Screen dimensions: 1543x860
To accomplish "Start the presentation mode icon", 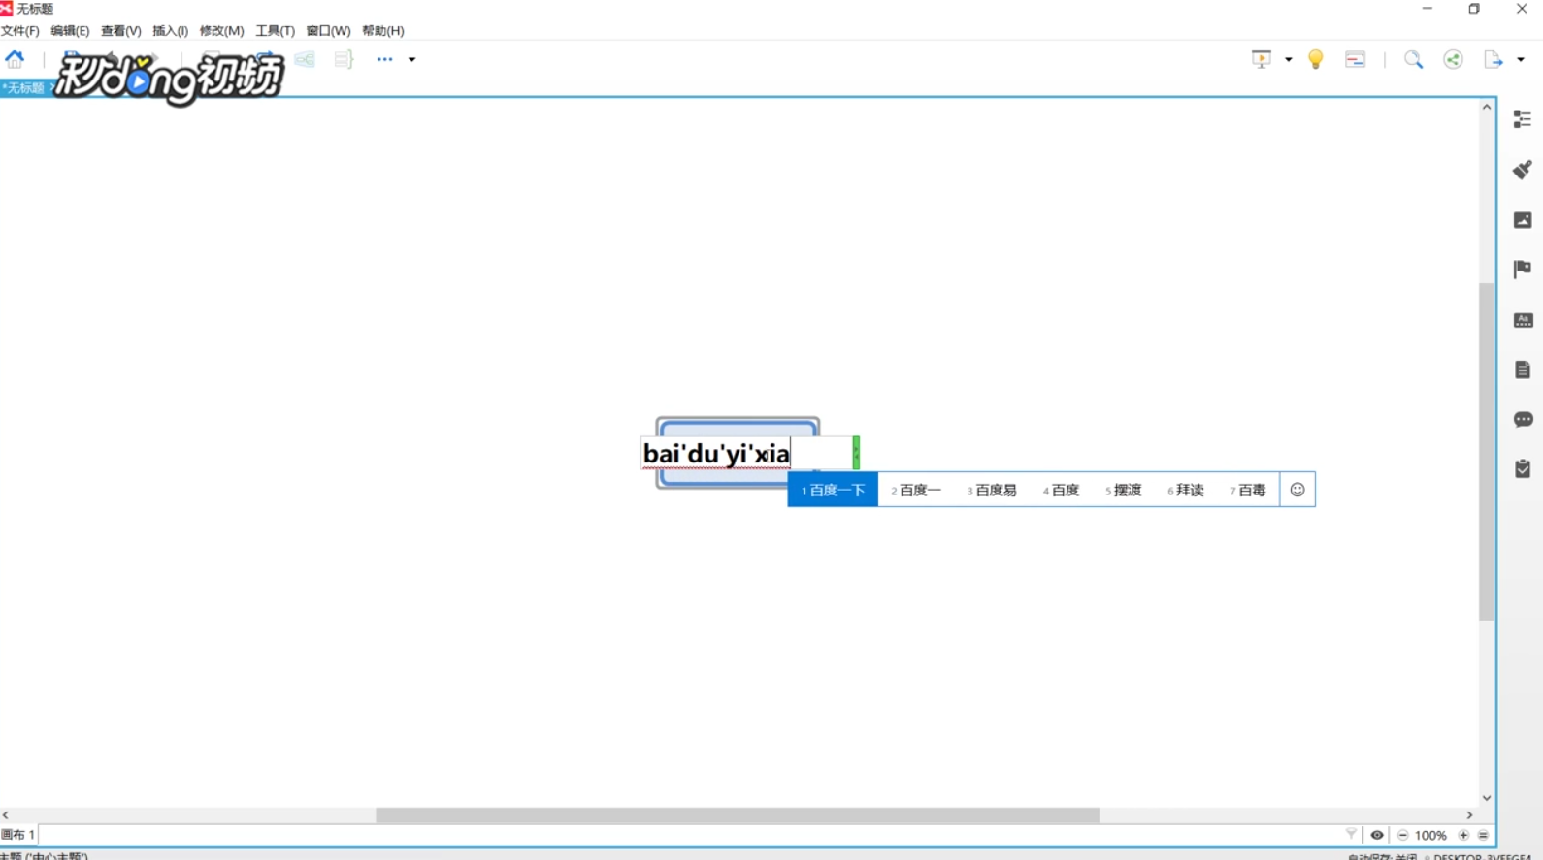I will tap(1262, 59).
